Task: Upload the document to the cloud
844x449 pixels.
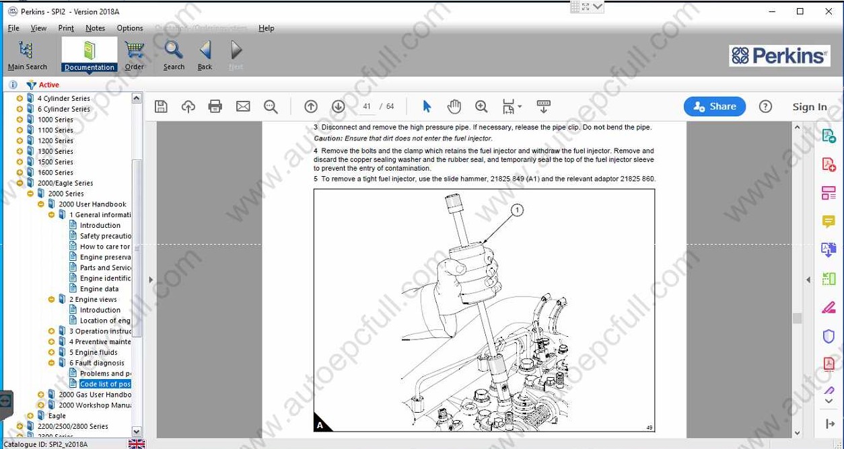Action: click(188, 106)
